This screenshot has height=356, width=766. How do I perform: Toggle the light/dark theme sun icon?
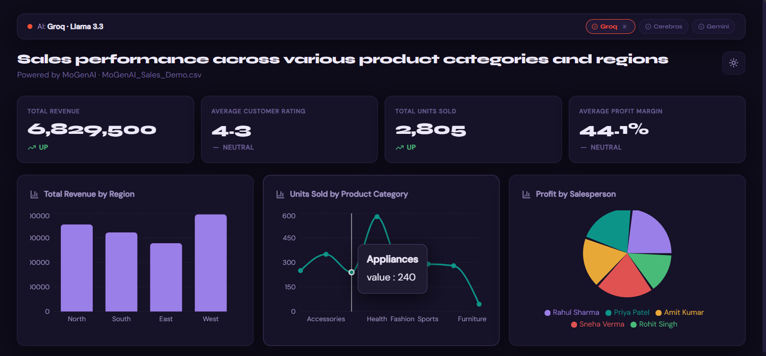coord(734,63)
